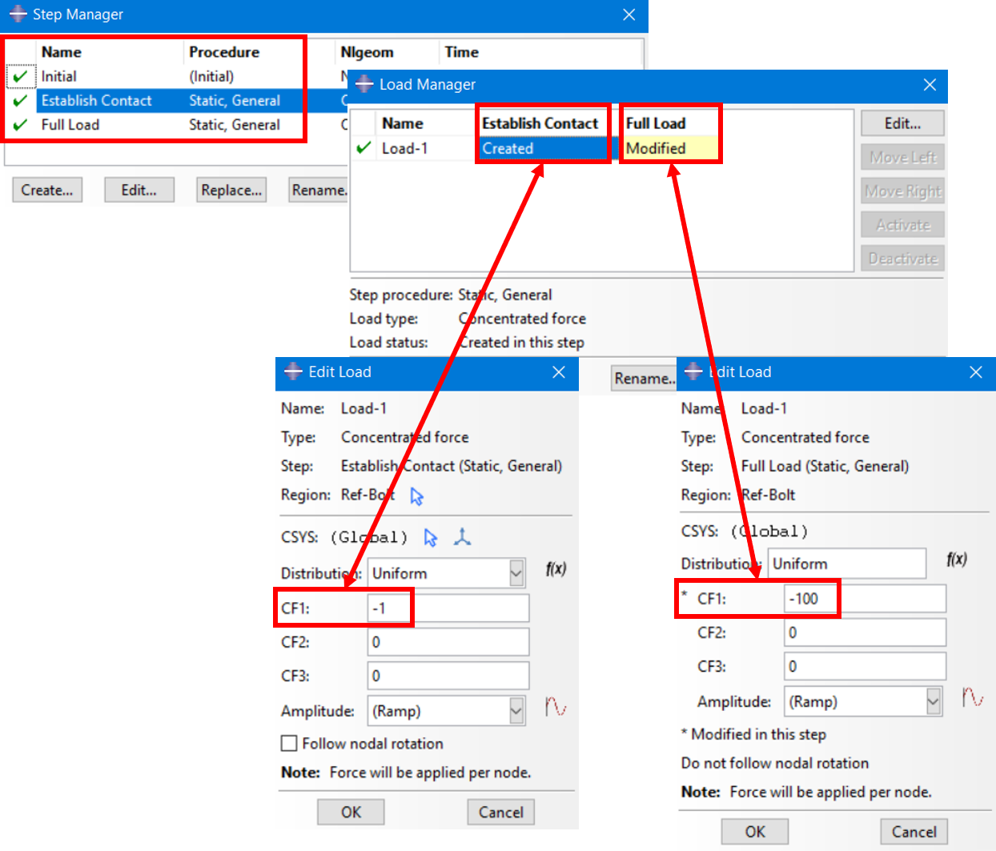Open the Amplitude (Ramp) dropdown in right dialog
Viewport: 996px width, 851px height.
click(x=933, y=701)
